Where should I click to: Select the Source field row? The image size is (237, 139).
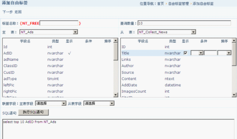[176, 72]
